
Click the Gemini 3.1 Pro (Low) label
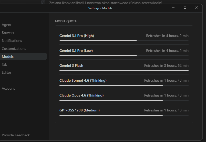pos(76,51)
